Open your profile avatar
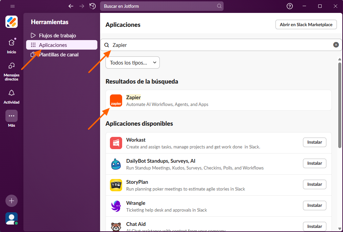This screenshot has width=343, height=232. point(11,219)
